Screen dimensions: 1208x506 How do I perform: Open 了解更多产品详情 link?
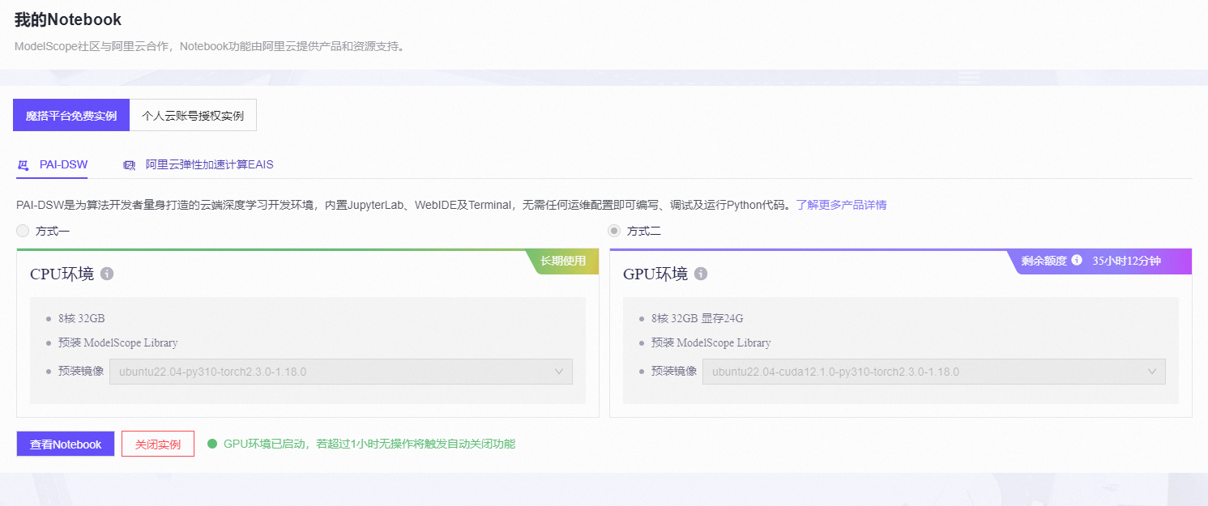[841, 205]
